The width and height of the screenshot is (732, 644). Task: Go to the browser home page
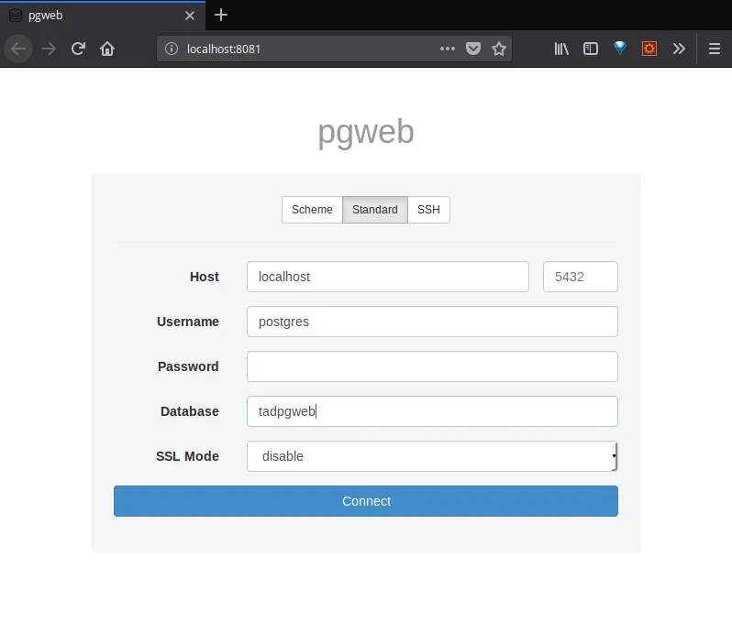point(107,49)
